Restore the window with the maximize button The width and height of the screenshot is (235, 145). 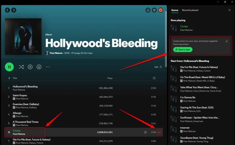(x=225, y=2)
